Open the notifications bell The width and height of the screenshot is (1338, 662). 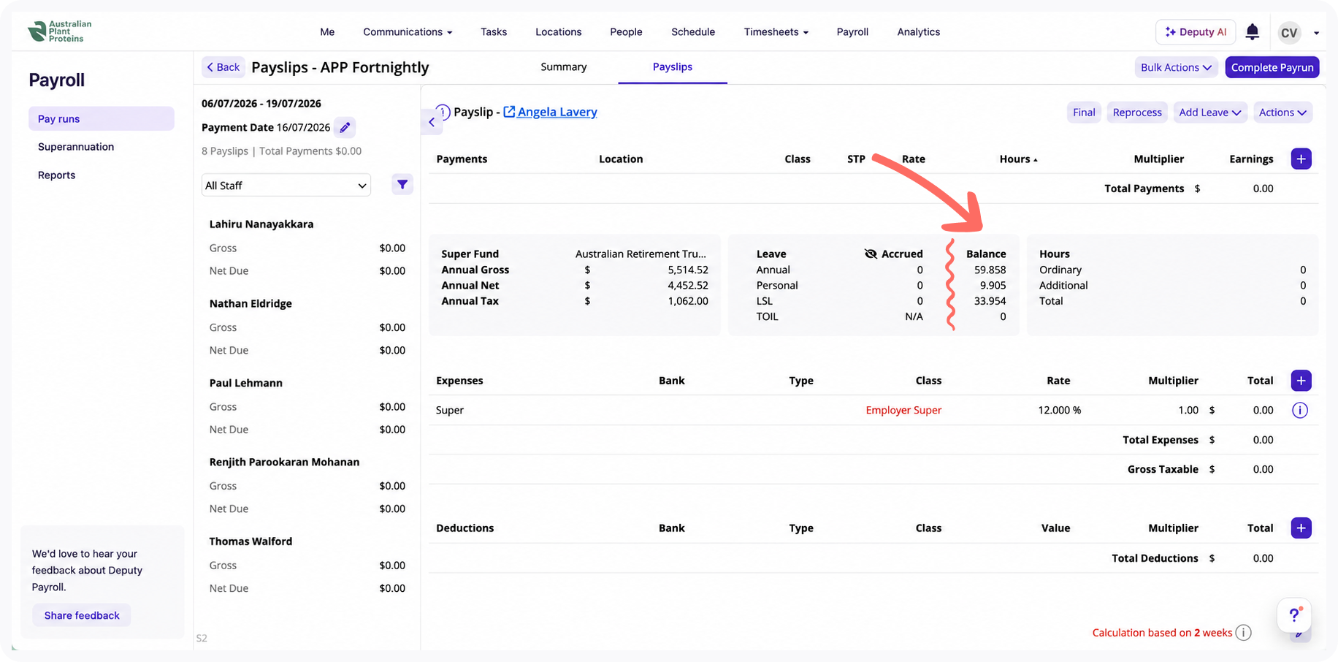(1253, 31)
